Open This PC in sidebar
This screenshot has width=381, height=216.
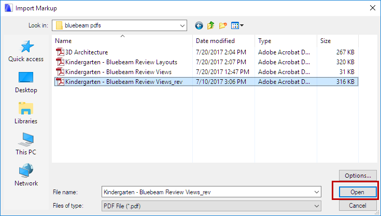click(x=26, y=144)
